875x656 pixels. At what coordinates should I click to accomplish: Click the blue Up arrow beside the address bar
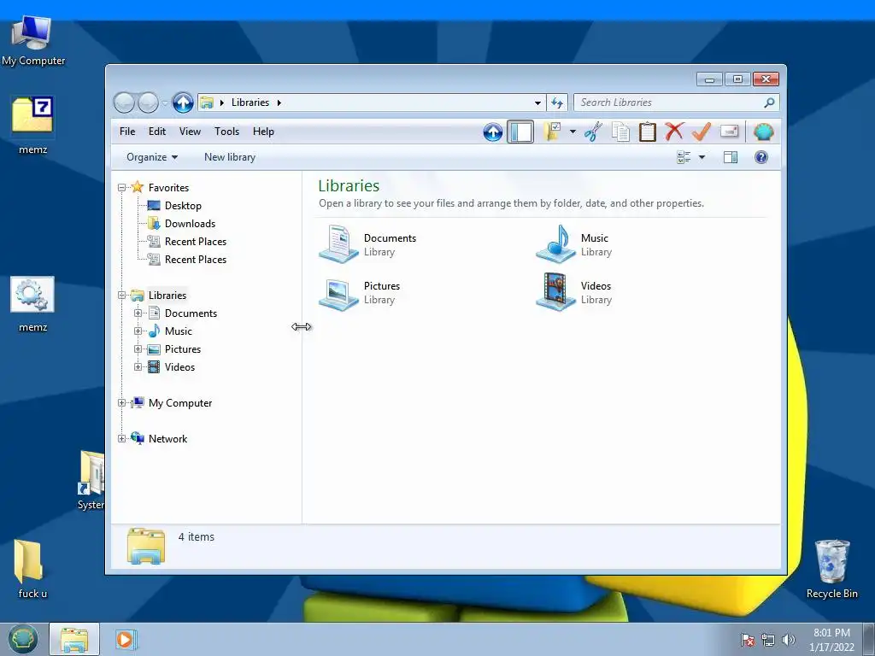pyautogui.click(x=183, y=102)
